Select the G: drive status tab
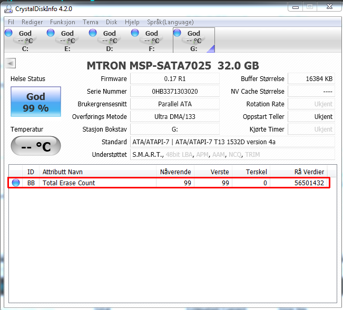This screenshot has width=343, height=310. click(194, 40)
